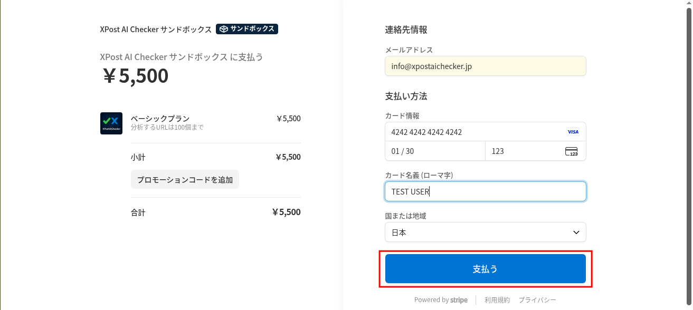Focus the カード名義 cardholder name field

click(485, 191)
